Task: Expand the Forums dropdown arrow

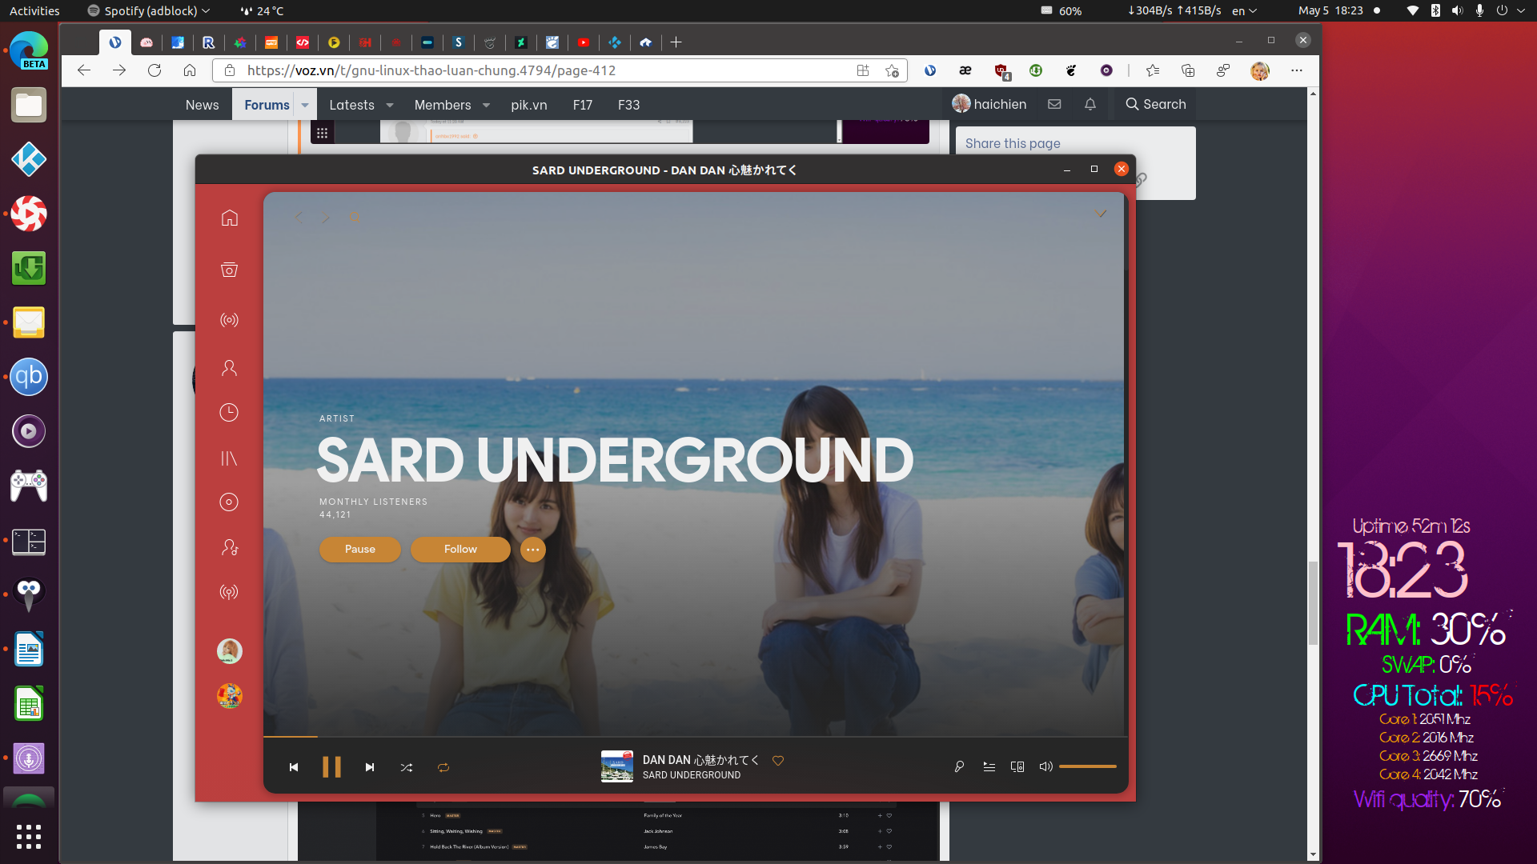Action: 305,105
